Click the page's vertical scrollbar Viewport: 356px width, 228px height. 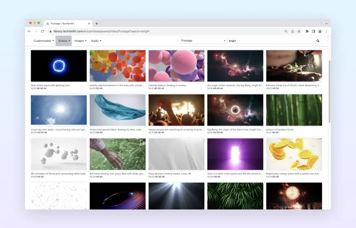pos(330,91)
